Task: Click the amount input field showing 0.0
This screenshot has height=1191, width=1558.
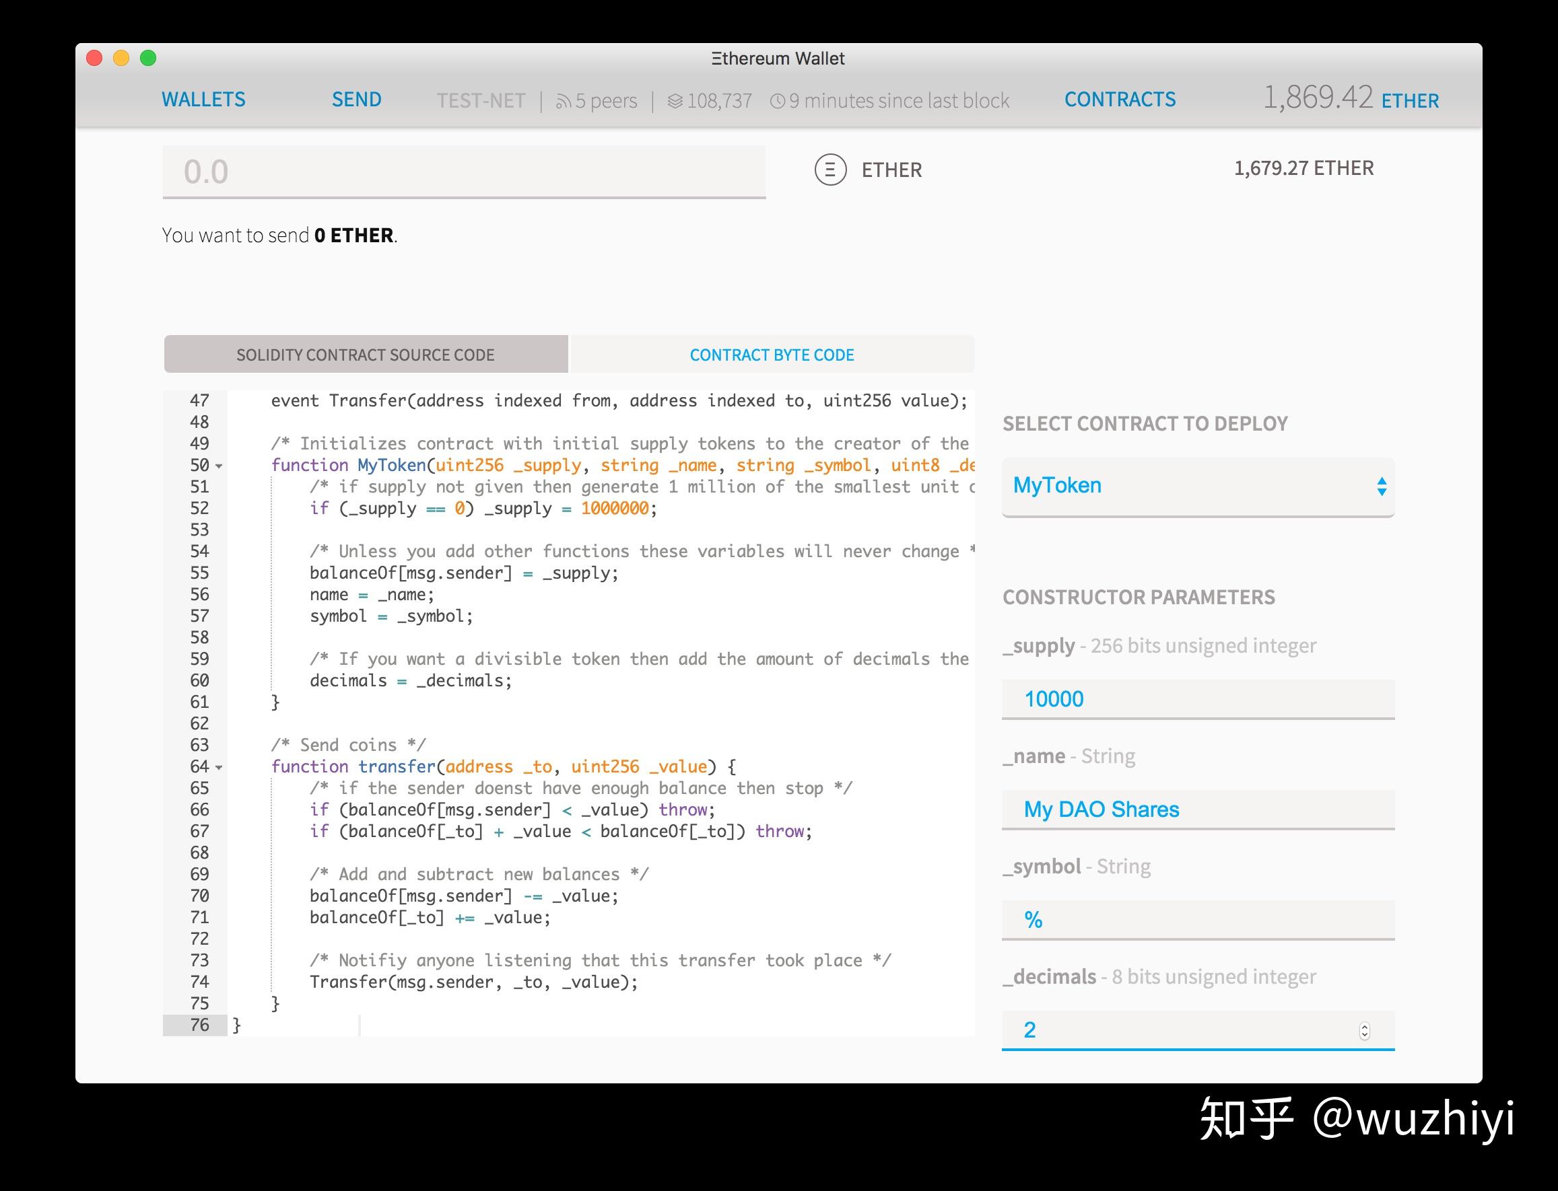Action: [464, 172]
